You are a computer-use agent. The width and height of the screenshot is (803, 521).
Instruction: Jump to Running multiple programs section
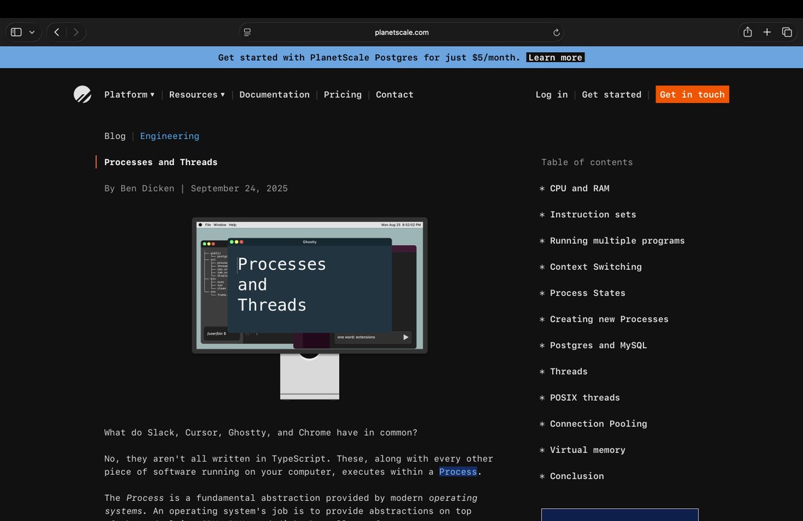pos(617,240)
